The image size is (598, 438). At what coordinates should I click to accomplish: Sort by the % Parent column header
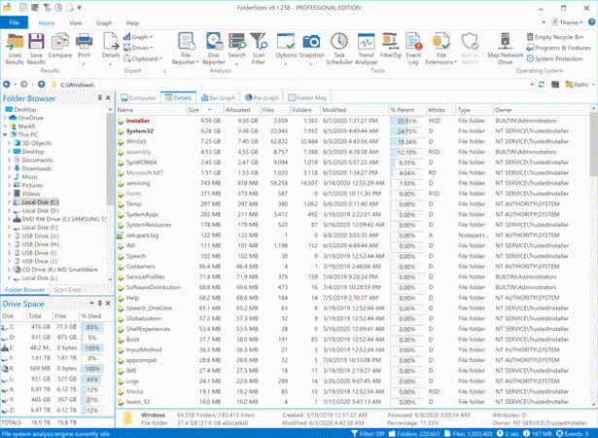point(406,110)
